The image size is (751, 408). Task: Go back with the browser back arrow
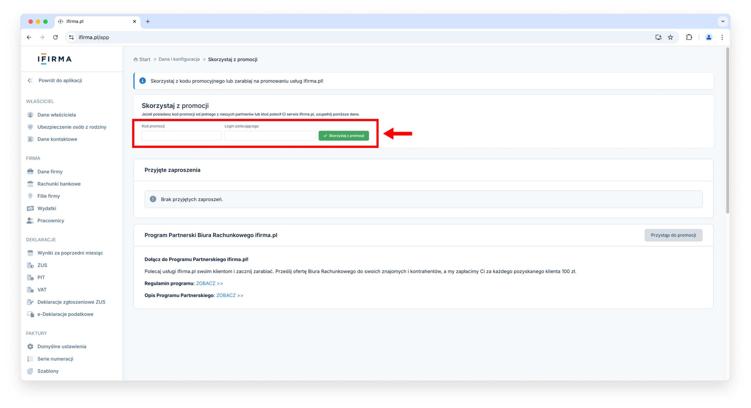(x=29, y=37)
